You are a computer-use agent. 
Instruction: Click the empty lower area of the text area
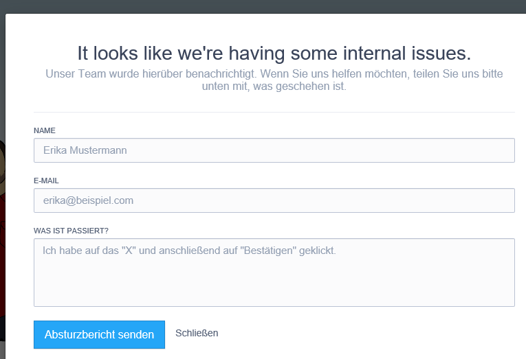[274, 288]
